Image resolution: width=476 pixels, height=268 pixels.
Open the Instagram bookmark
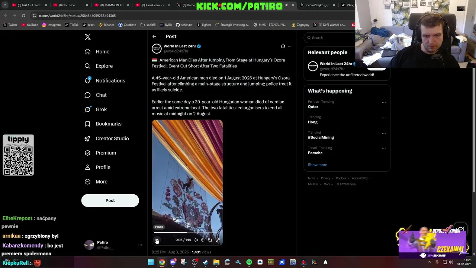click(51, 25)
